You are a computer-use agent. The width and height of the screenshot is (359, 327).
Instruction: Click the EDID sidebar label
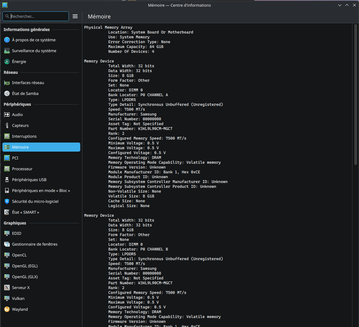point(17,234)
